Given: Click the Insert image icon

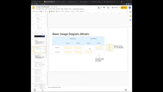Looking at the screenshot, I should [54, 11].
